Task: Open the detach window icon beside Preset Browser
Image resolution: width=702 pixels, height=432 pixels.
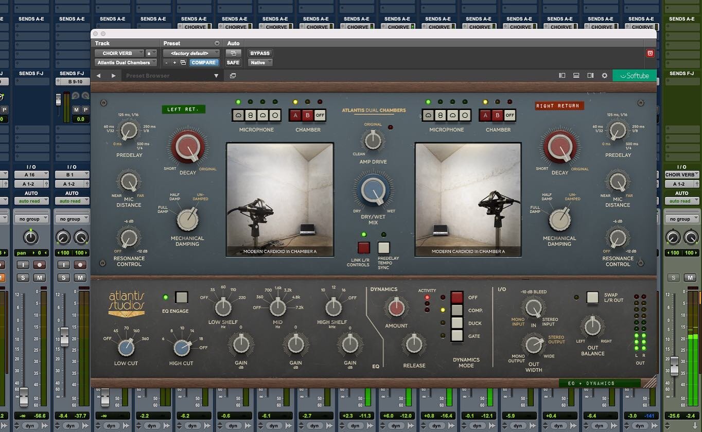Action: point(233,76)
